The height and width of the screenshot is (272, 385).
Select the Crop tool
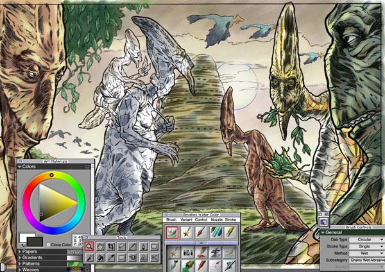pyautogui.click(x=111, y=246)
